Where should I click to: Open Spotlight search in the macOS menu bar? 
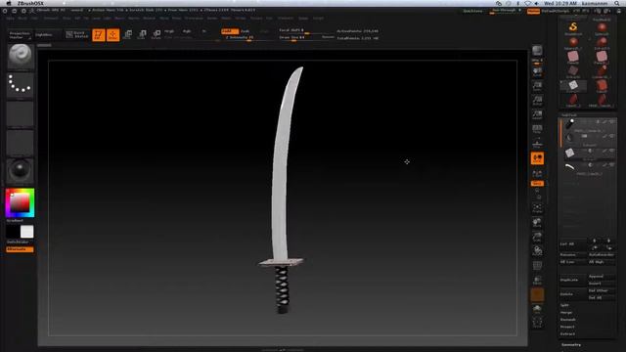[617, 3]
